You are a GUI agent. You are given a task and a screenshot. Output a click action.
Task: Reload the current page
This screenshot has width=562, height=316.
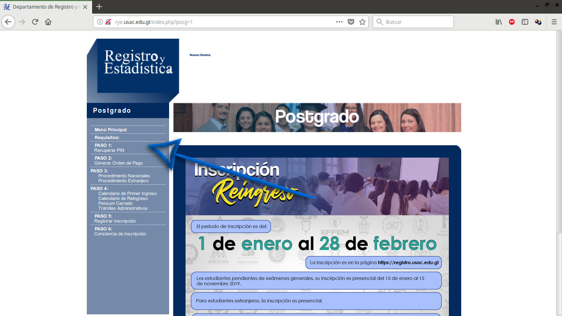click(x=35, y=22)
